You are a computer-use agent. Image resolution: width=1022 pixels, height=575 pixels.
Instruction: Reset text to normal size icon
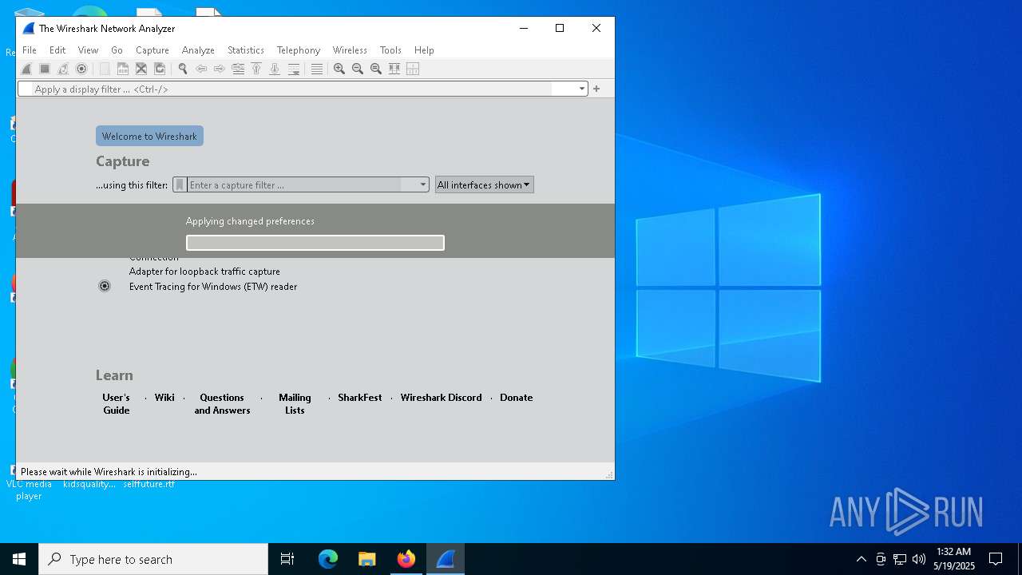(x=376, y=69)
